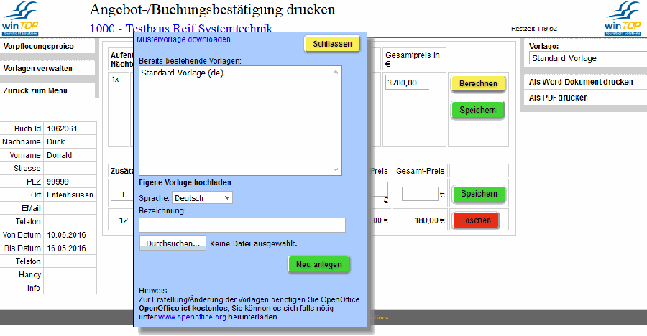Click the red Löschen button
647x336 pixels.
coord(476,220)
